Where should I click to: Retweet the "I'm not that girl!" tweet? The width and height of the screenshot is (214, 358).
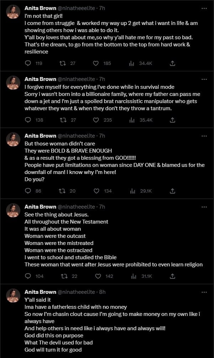[62, 63]
